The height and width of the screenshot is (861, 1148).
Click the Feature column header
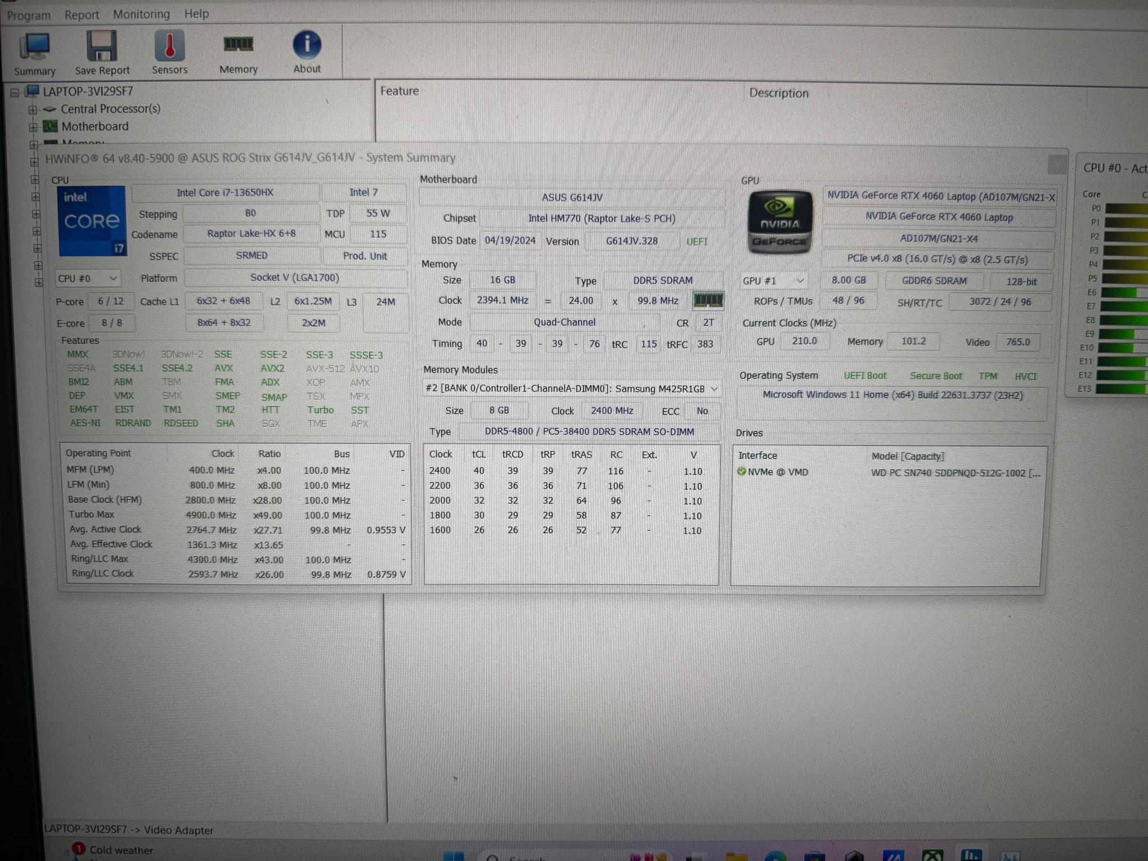click(x=400, y=91)
